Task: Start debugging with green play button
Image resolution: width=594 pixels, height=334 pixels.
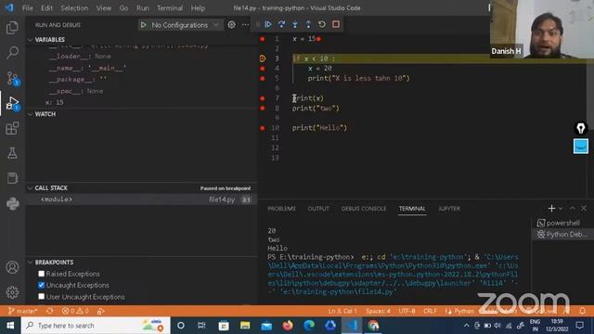Action: click(x=143, y=25)
